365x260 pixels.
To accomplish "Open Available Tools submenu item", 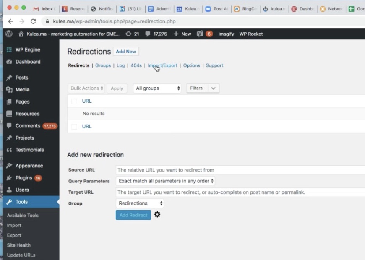I will click(23, 215).
